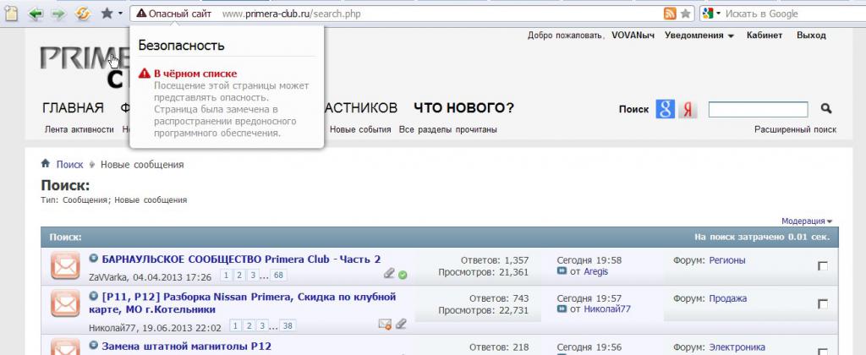The width and height of the screenshot is (866, 355).
Task: Open page 3 of БАРНАУЛЬСКОЕ СООБЩЕСТВО thread
Action: pos(252,276)
